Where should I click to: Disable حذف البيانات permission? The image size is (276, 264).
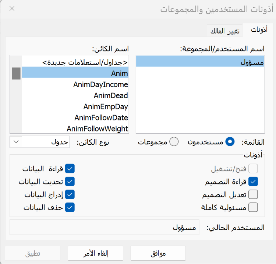click(x=70, y=207)
